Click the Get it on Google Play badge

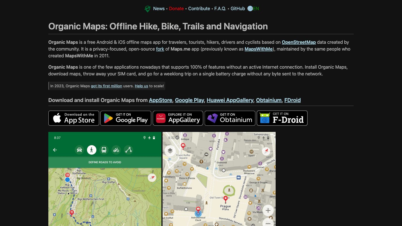pos(126,118)
